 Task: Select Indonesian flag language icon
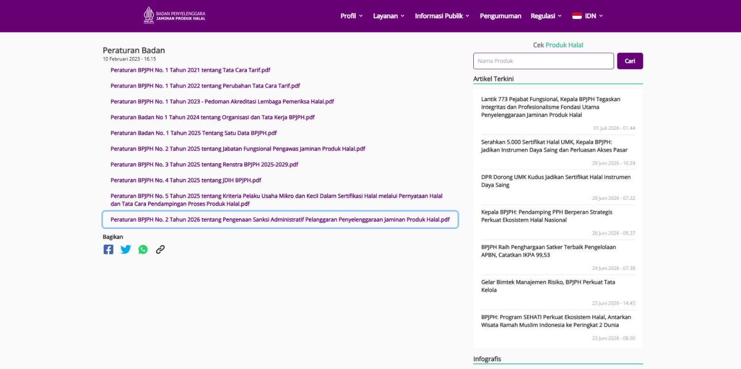pyautogui.click(x=577, y=16)
